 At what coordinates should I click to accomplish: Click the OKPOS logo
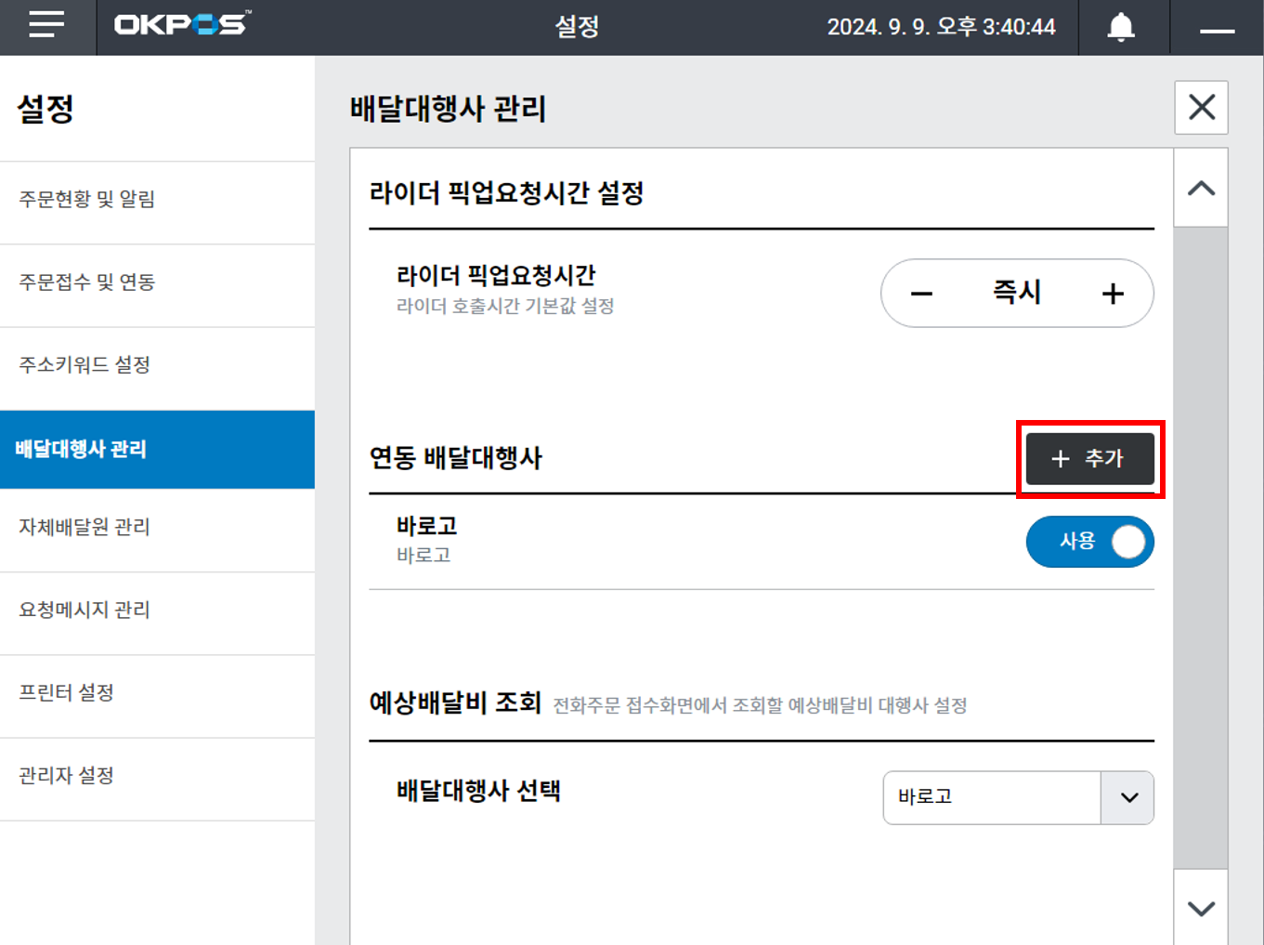point(182,25)
